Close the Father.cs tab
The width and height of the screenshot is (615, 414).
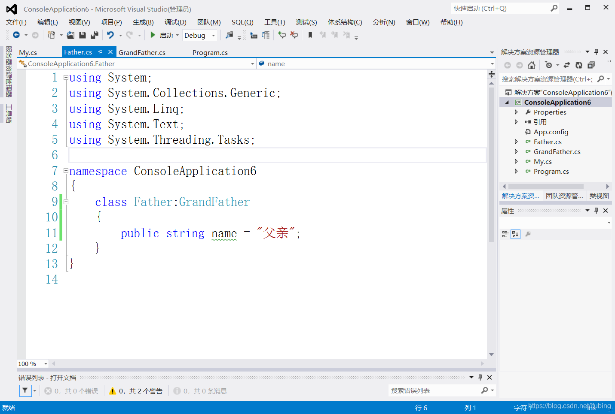pos(110,52)
